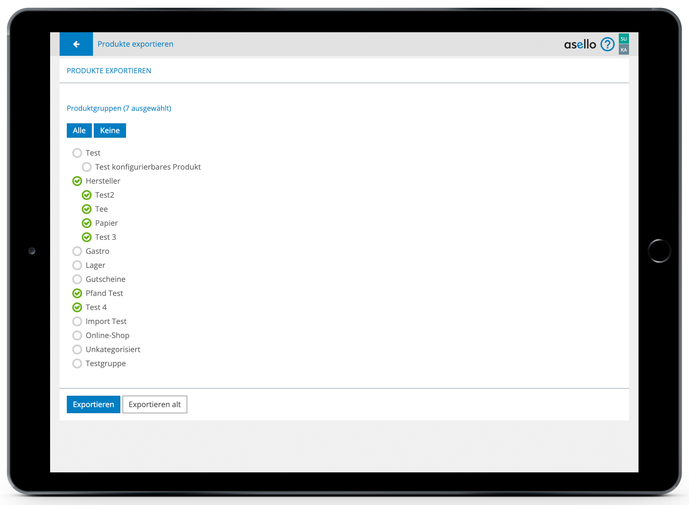Image resolution: width=689 pixels, height=505 pixels.
Task: Clear selection with Keine button
Action: (110, 131)
